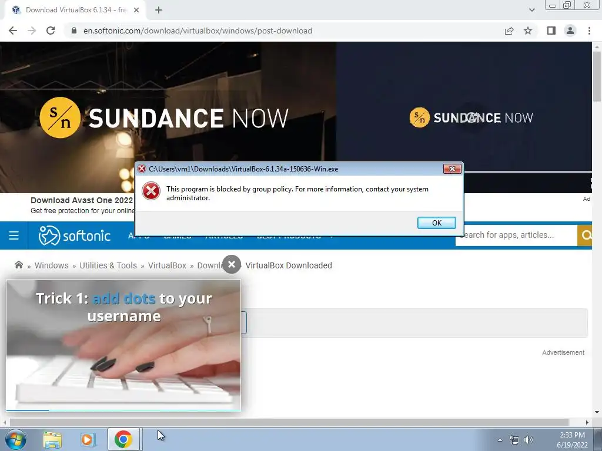Click the taskbar clock and date

click(572, 440)
